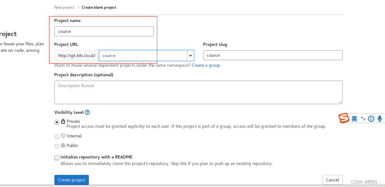385x187 pixels.
Task: Select the Internal visibility radio button
Action: [x=57, y=137]
